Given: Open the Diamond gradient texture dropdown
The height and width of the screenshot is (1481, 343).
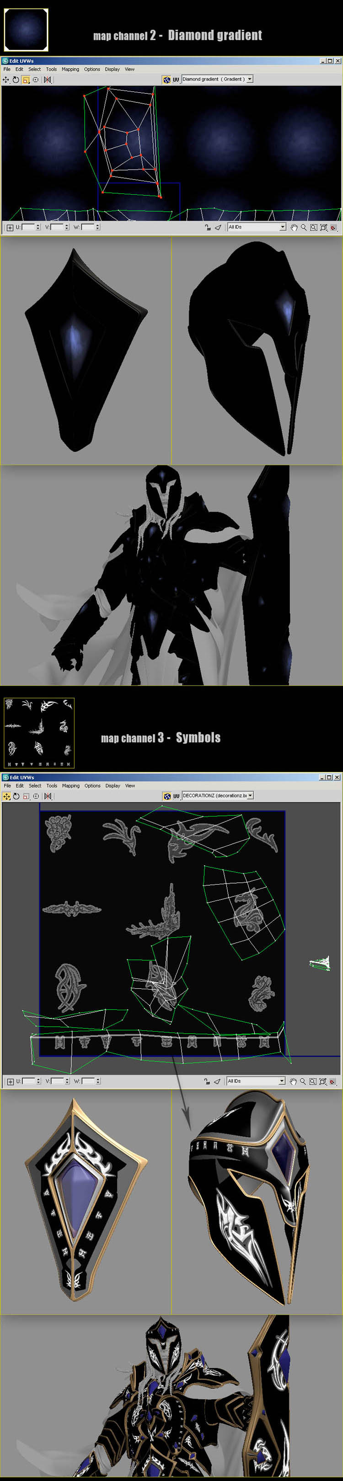Looking at the screenshot, I should (250, 80).
